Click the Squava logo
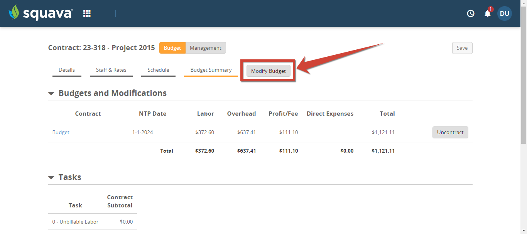Image resolution: width=527 pixels, height=234 pixels. coord(41,13)
